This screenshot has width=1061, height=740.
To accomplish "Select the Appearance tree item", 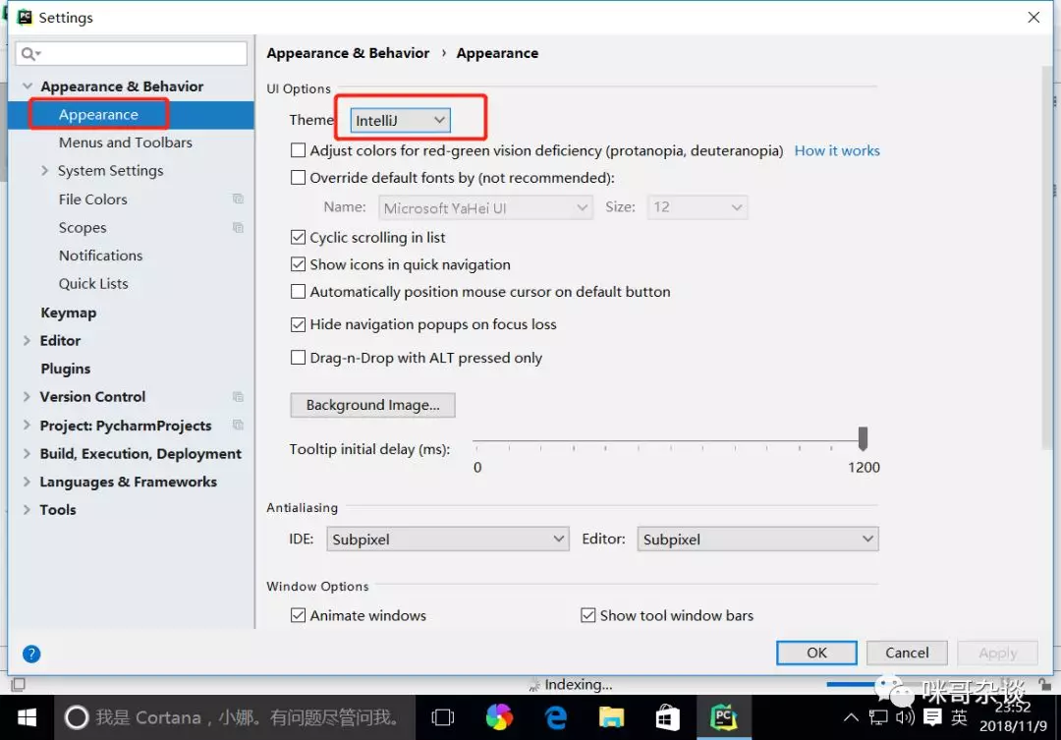I will tap(98, 114).
